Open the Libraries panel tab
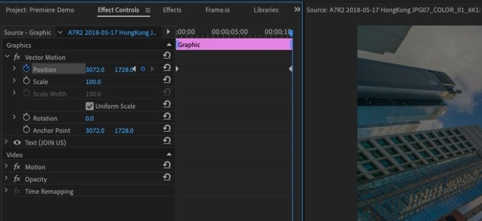 coord(266,10)
